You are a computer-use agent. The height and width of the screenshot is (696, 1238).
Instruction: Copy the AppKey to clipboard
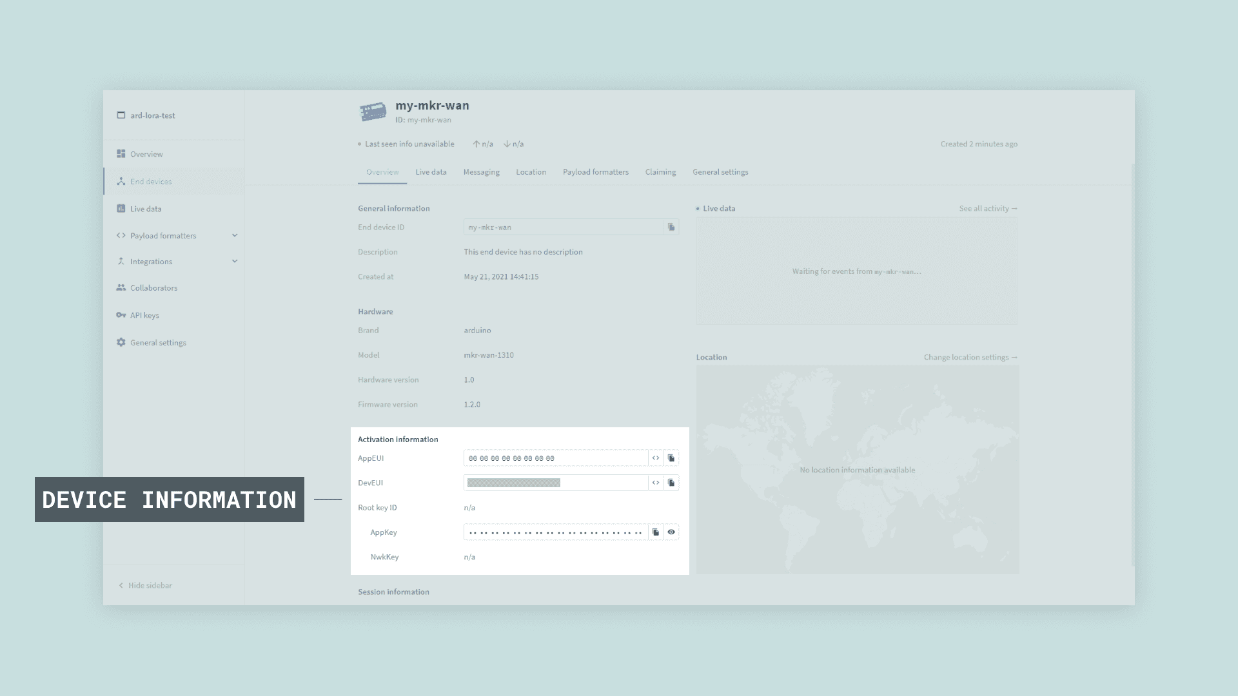coord(656,532)
